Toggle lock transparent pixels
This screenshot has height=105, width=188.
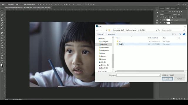(164, 17)
